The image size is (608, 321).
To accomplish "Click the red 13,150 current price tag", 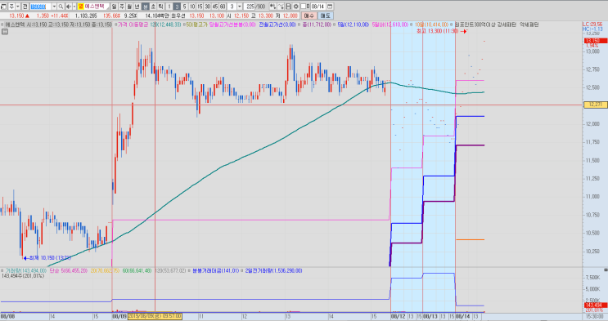I will point(595,41).
